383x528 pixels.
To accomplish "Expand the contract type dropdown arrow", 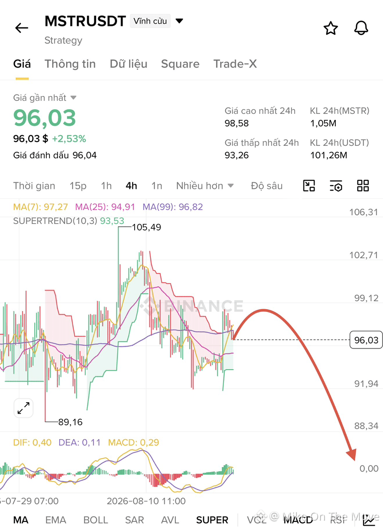I will 179,21.
